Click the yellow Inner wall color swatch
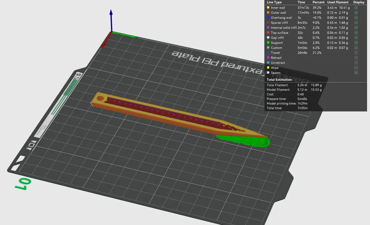Viewport: 370px width, 225px height. pos(268,8)
